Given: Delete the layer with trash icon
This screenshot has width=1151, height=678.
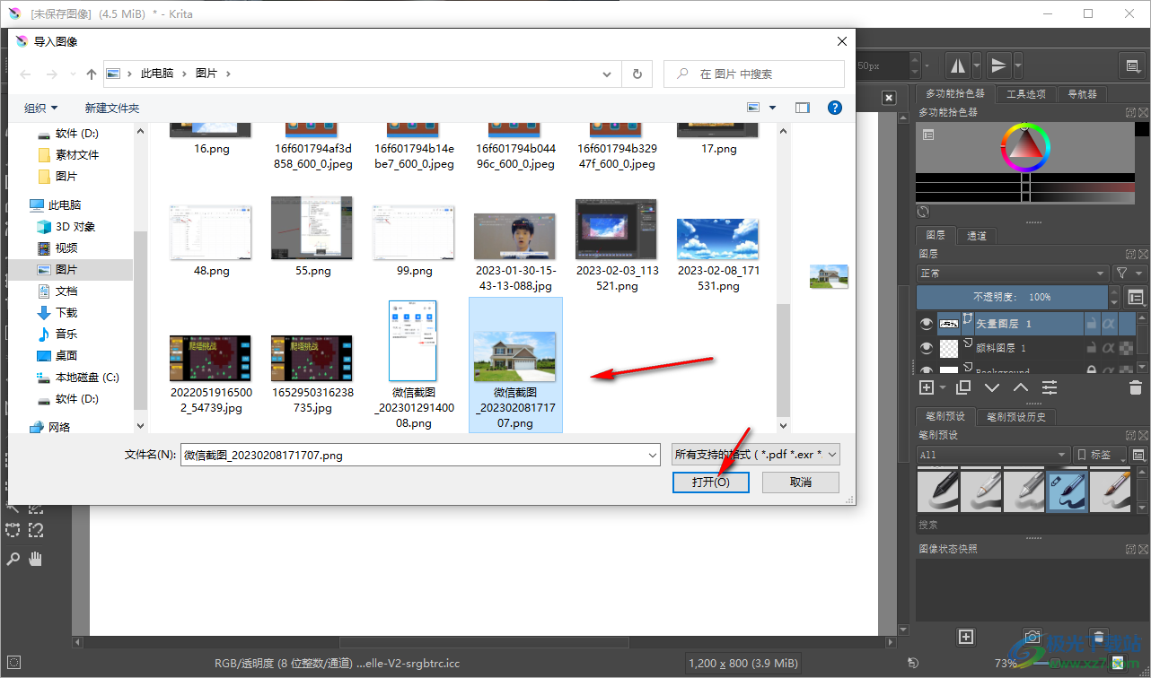Looking at the screenshot, I should pyautogui.click(x=1135, y=387).
